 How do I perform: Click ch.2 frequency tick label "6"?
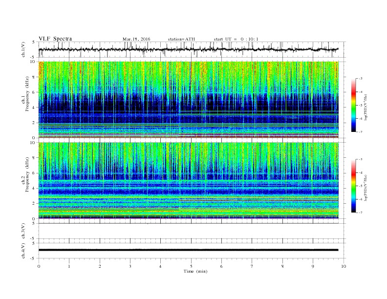[x=34, y=173]
